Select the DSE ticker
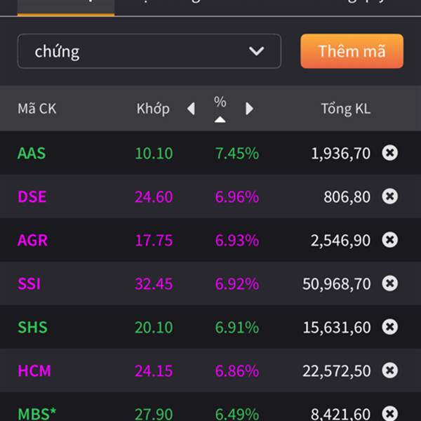Screen dimensions: 421x421 (32, 196)
